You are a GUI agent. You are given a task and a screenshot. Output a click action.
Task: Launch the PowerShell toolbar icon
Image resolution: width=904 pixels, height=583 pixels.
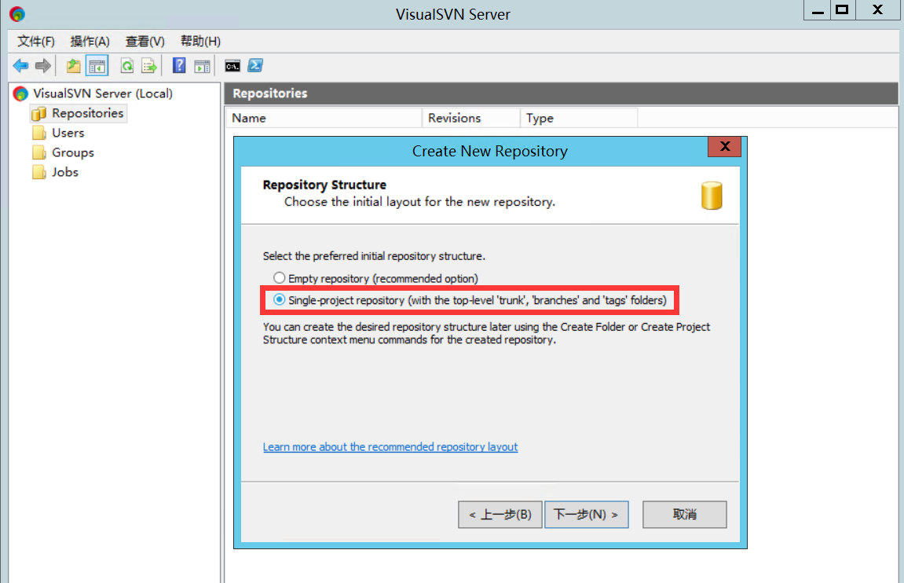click(255, 66)
